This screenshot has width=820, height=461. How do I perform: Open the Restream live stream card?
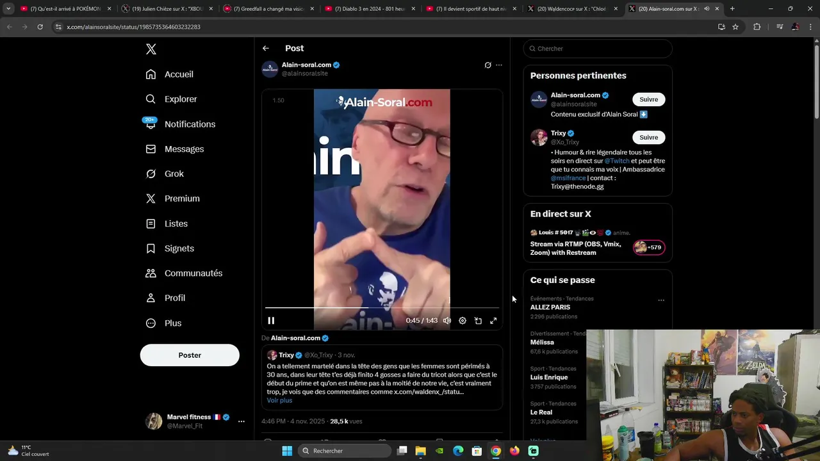(598, 242)
